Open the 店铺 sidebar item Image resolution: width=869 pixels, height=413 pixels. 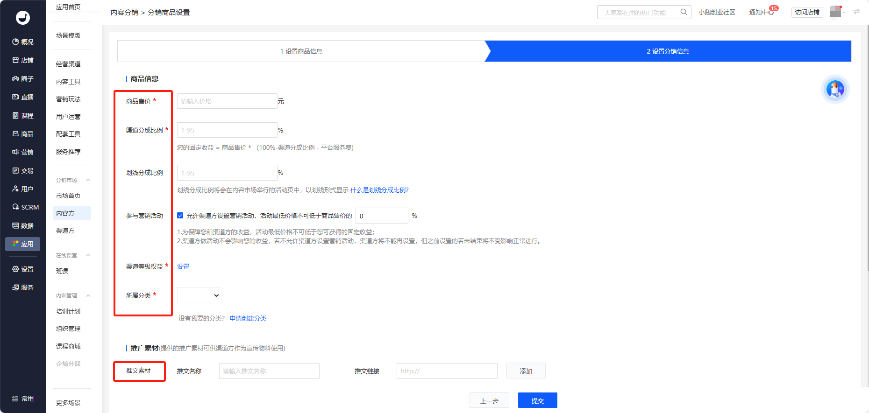point(23,60)
